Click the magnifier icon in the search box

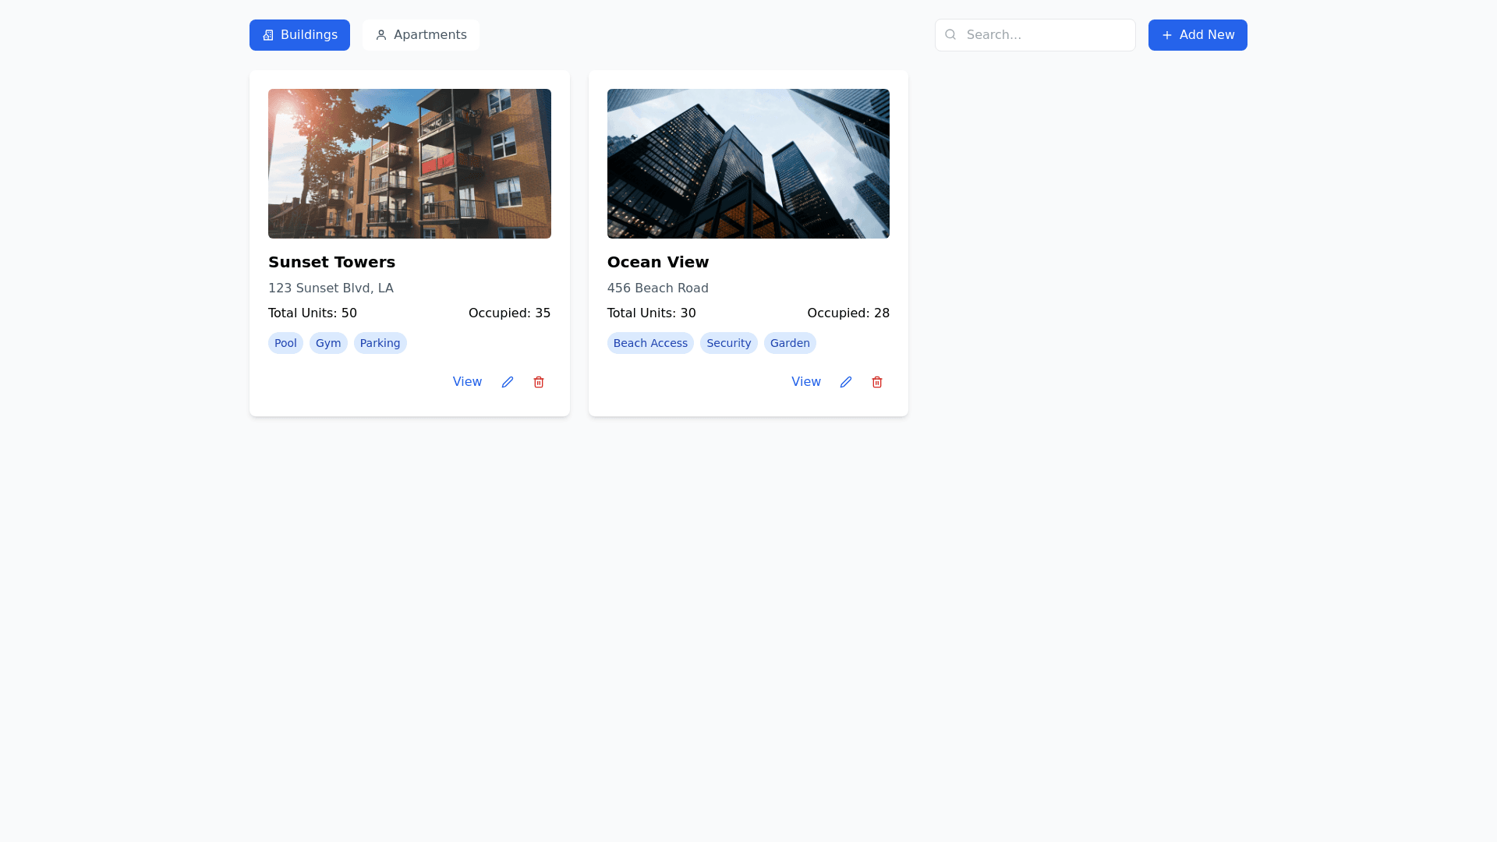point(950,34)
